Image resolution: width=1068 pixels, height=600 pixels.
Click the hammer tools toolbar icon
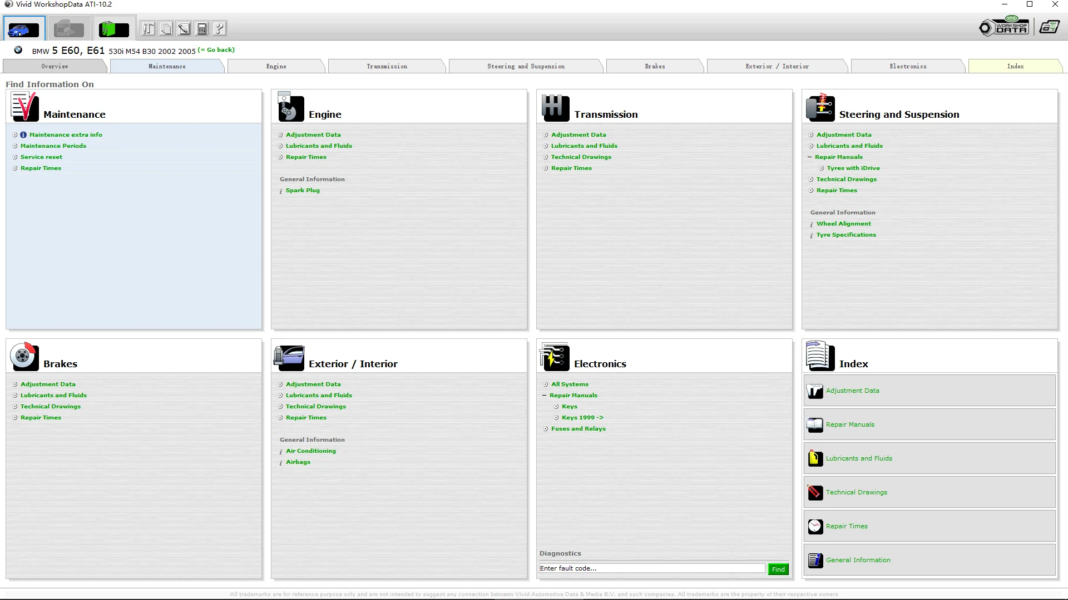click(148, 29)
